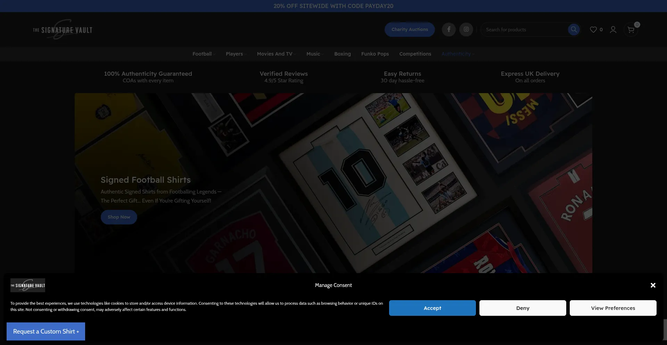
Task: Open the Facebook social icon
Action: pyautogui.click(x=448, y=30)
